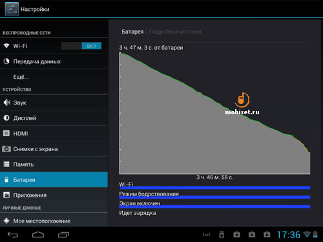
Task: Tap the Android back navigation button
Action: click(x=13, y=235)
